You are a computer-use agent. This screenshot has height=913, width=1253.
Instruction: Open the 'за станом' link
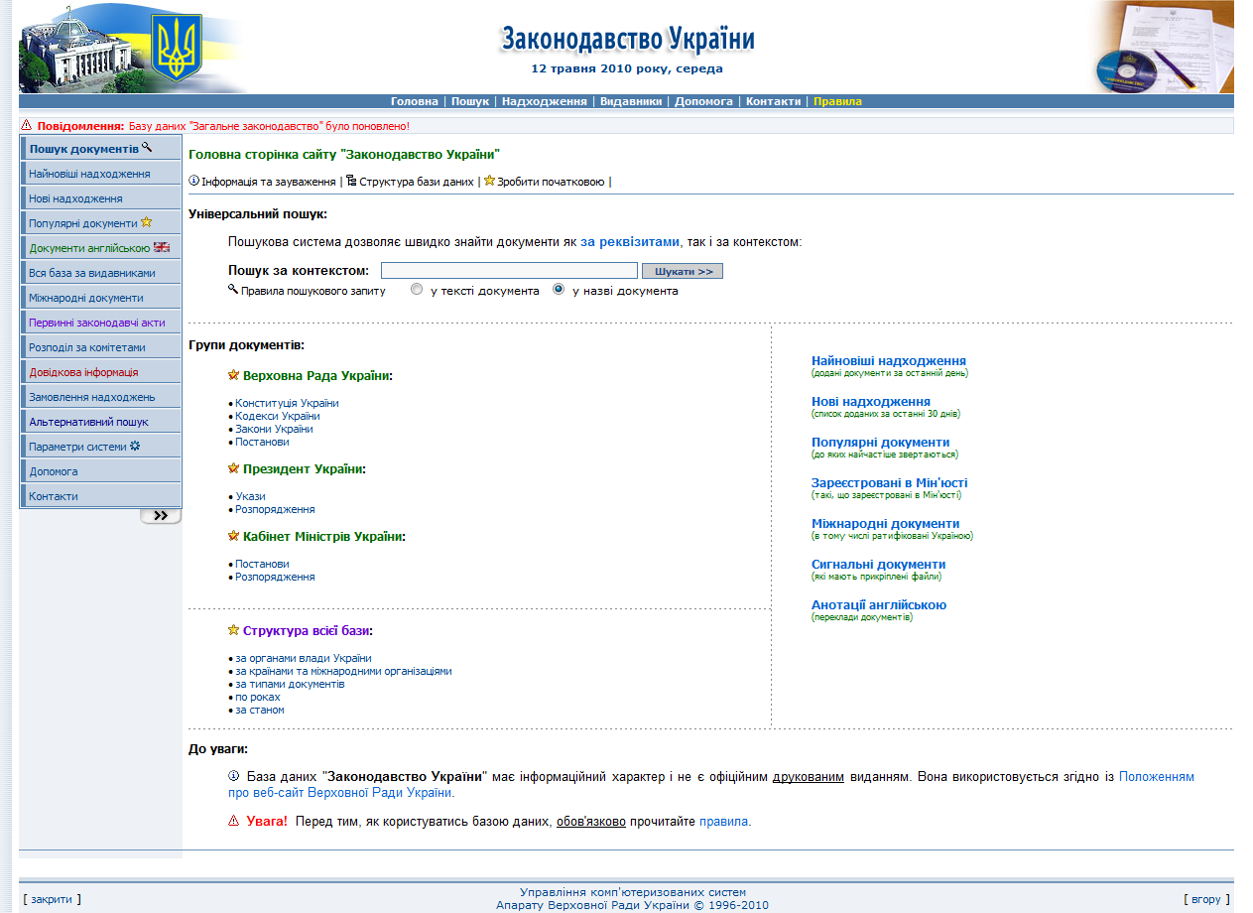(x=260, y=710)
